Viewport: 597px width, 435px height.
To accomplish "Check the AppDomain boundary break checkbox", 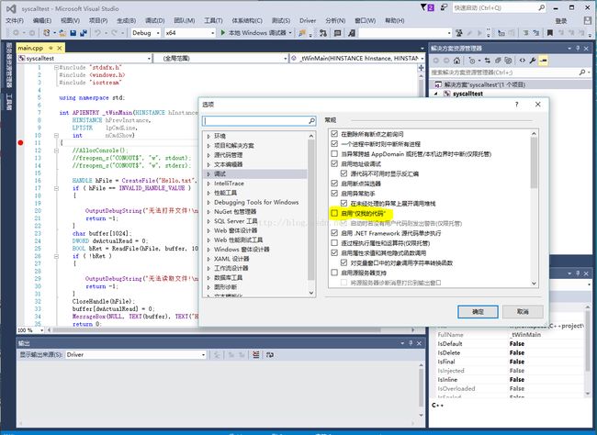I will pyautogui.click(x=334, y=154).
